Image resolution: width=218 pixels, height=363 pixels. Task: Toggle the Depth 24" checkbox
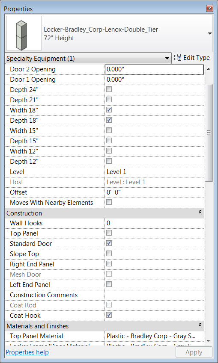[109, 89]
